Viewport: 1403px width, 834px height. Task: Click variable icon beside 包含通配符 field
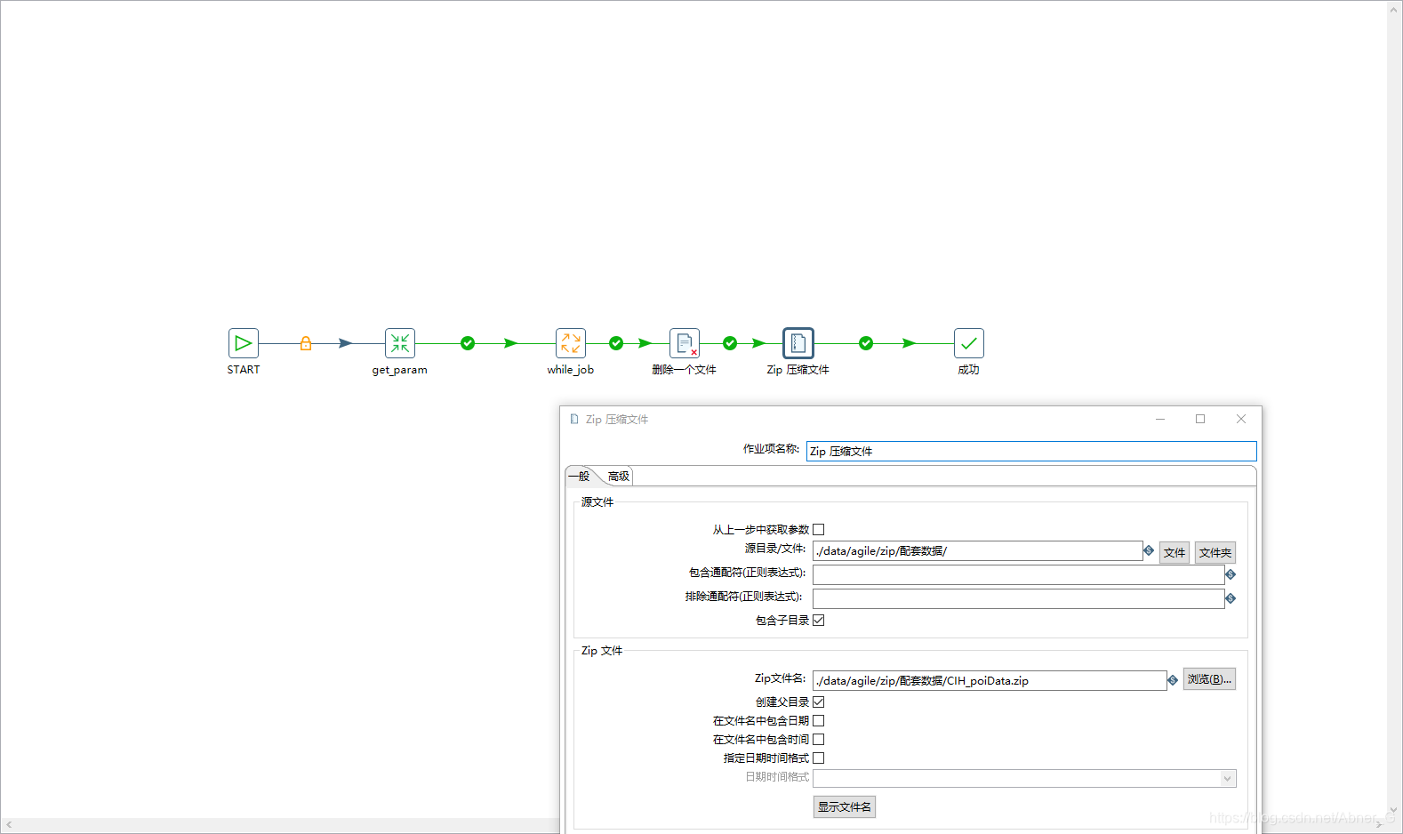1231,574
